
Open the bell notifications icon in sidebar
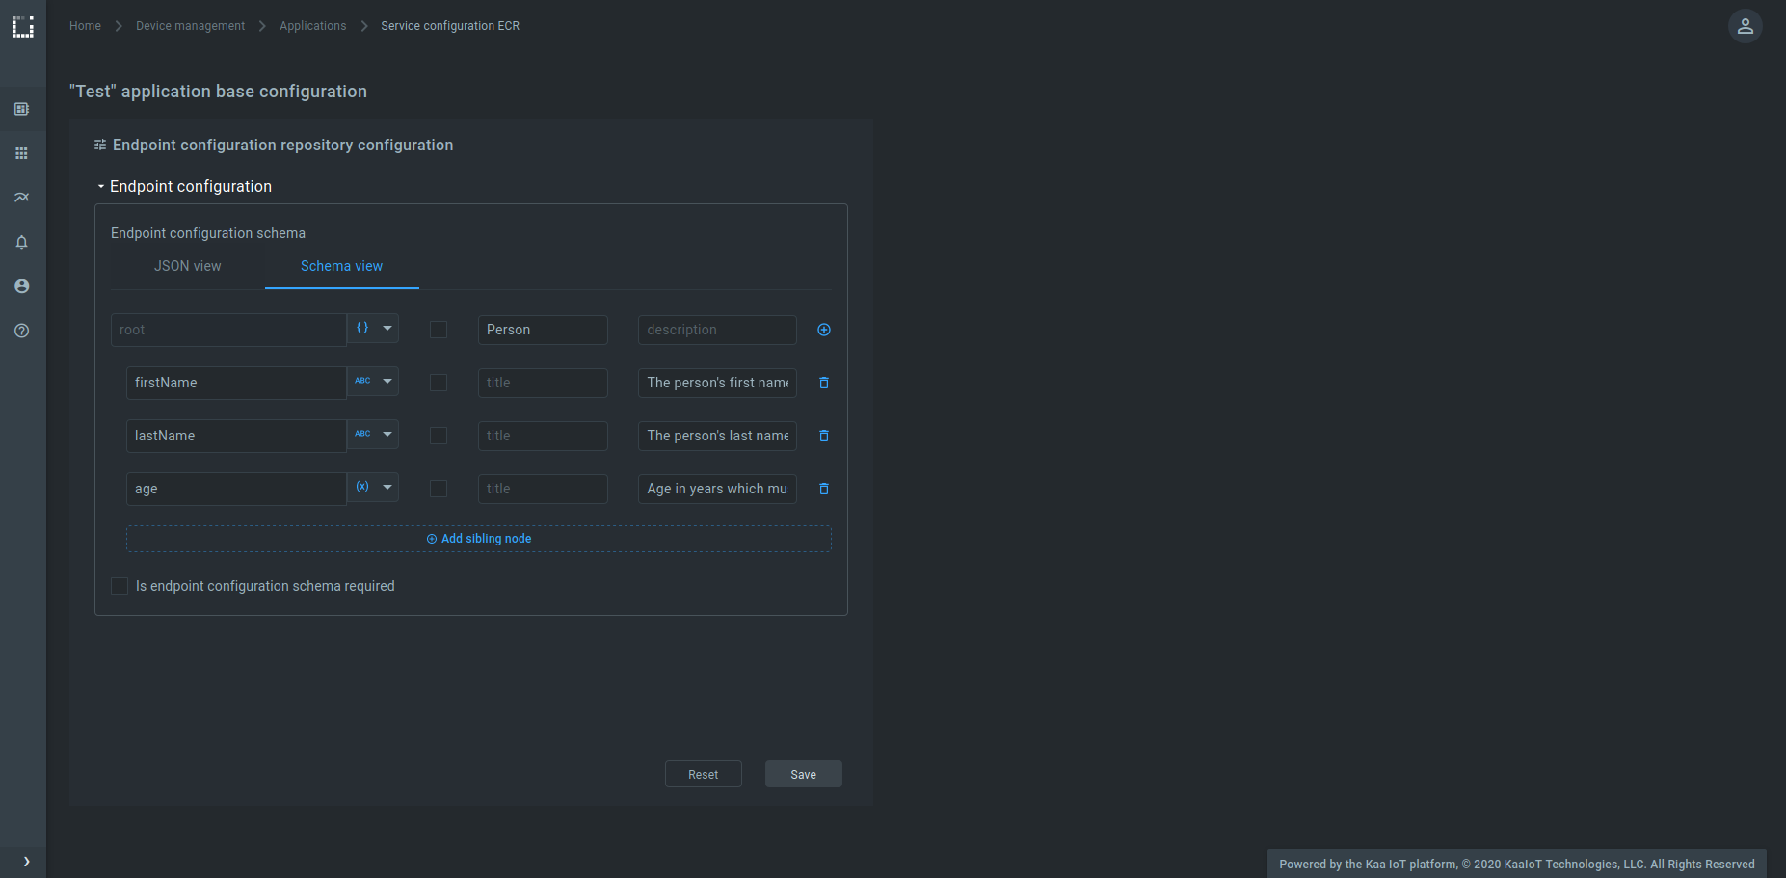(21, 242)
